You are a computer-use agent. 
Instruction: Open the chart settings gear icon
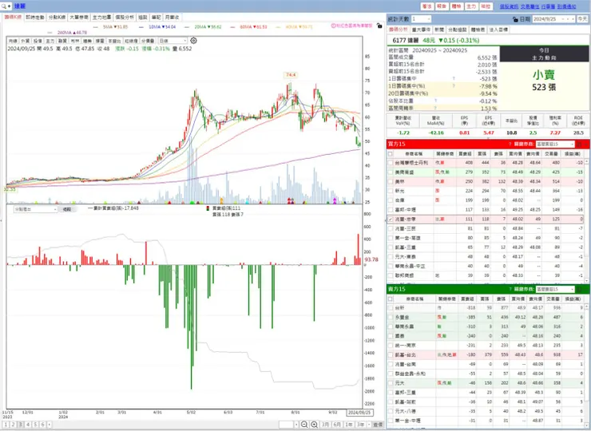pos(193,41)
